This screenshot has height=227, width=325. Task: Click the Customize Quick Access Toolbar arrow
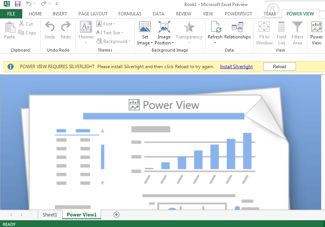[x=57, y=4]
